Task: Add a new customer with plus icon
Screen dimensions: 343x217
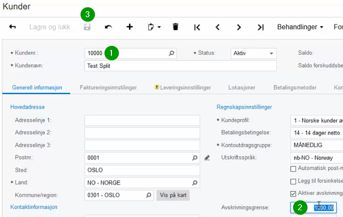Action: pos(129,27)
